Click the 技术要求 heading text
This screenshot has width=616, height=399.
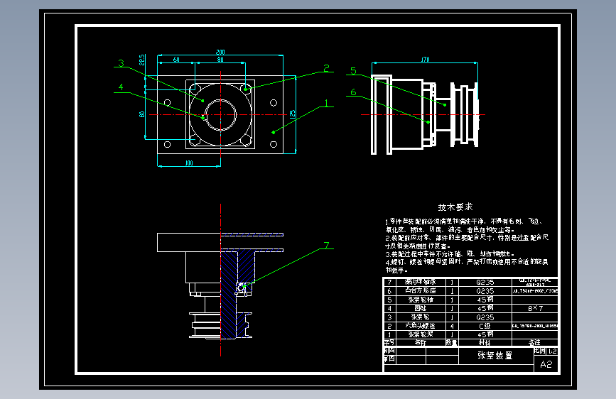coord(455,207)
